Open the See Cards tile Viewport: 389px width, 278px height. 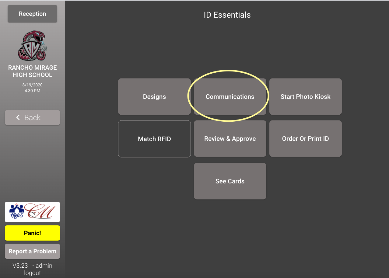(230, 181)
